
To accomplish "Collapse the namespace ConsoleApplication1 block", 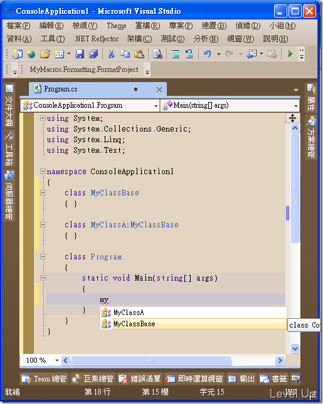I will [43, 172].
